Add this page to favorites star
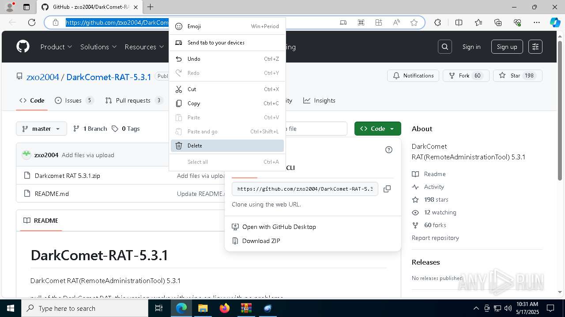 (414, 22)
